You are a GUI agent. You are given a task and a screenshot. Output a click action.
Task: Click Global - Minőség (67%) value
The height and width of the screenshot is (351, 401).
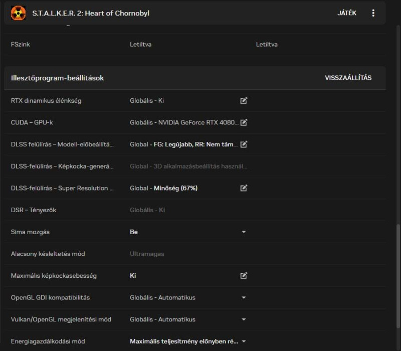[164, 188]
